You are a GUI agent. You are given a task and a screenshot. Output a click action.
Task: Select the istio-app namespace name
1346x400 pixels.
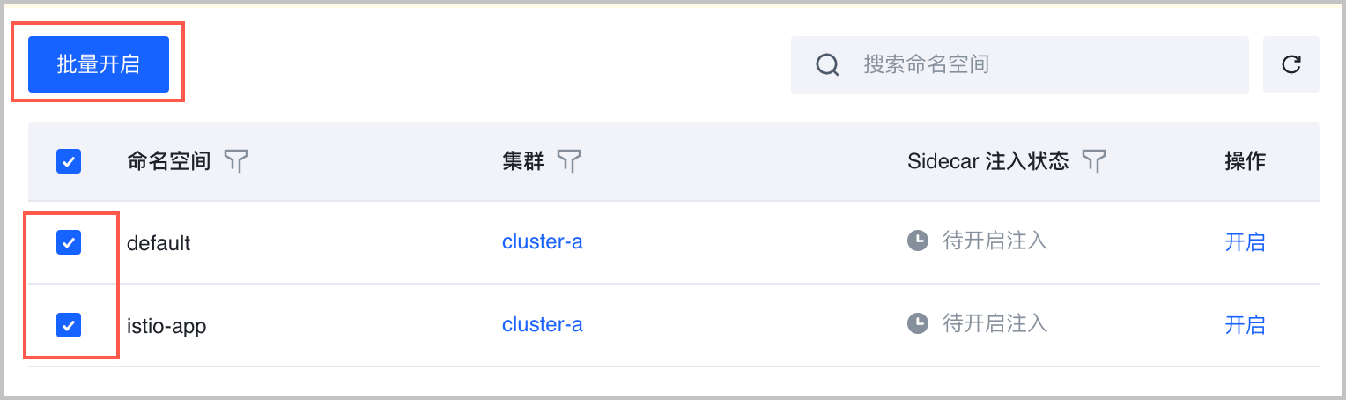(x=166, y=326)
